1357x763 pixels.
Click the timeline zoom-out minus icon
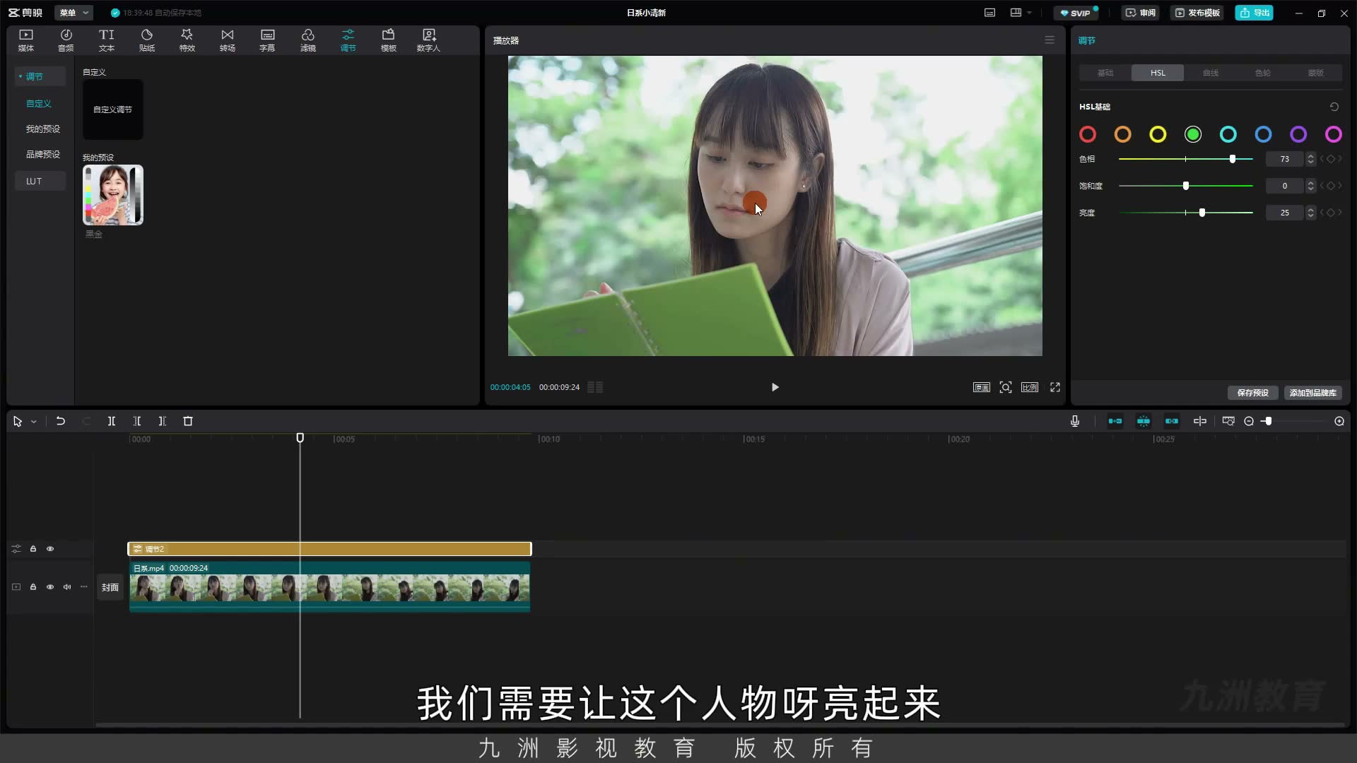pyautogui.click(x=1249, y=421)
